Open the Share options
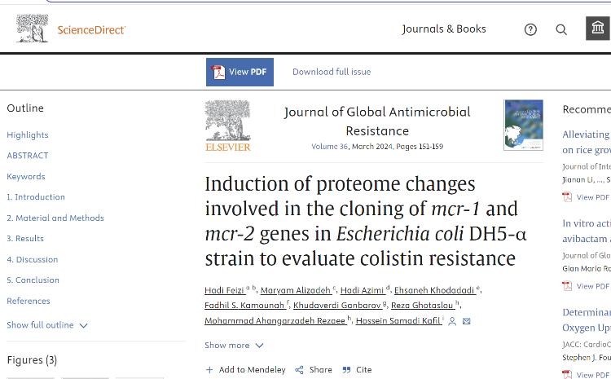Screen dimensions: 611x379 (314, 370)
